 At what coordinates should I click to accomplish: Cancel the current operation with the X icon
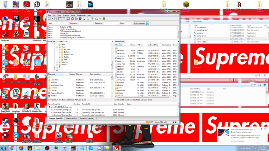pyautogui.click(x=80, y=19)
